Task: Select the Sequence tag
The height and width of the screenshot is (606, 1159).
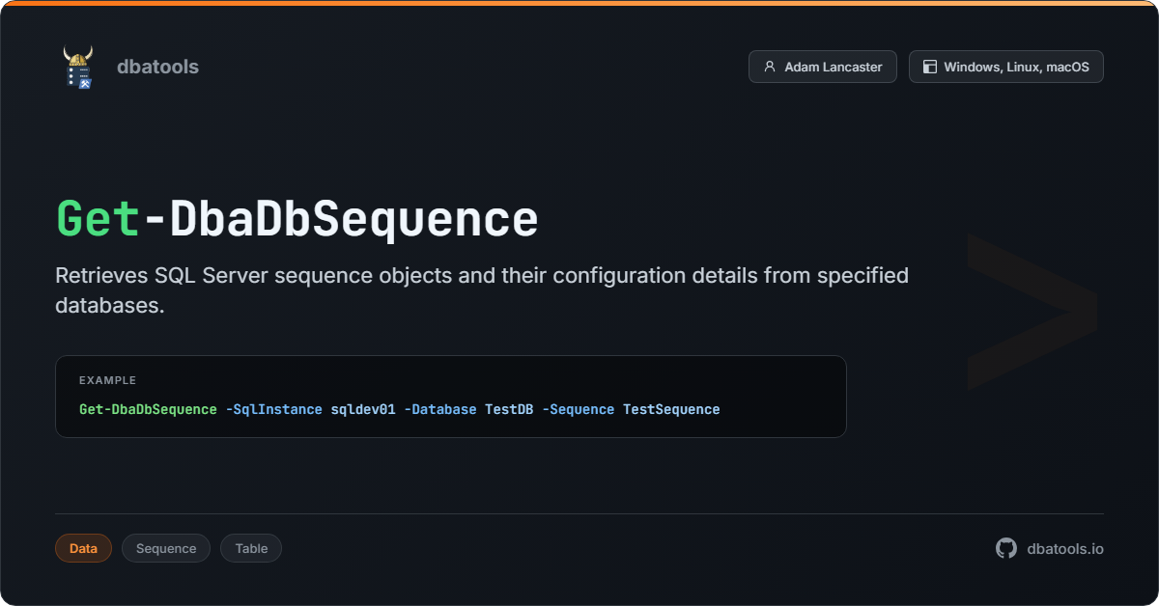Action: [x=166, y=548]
